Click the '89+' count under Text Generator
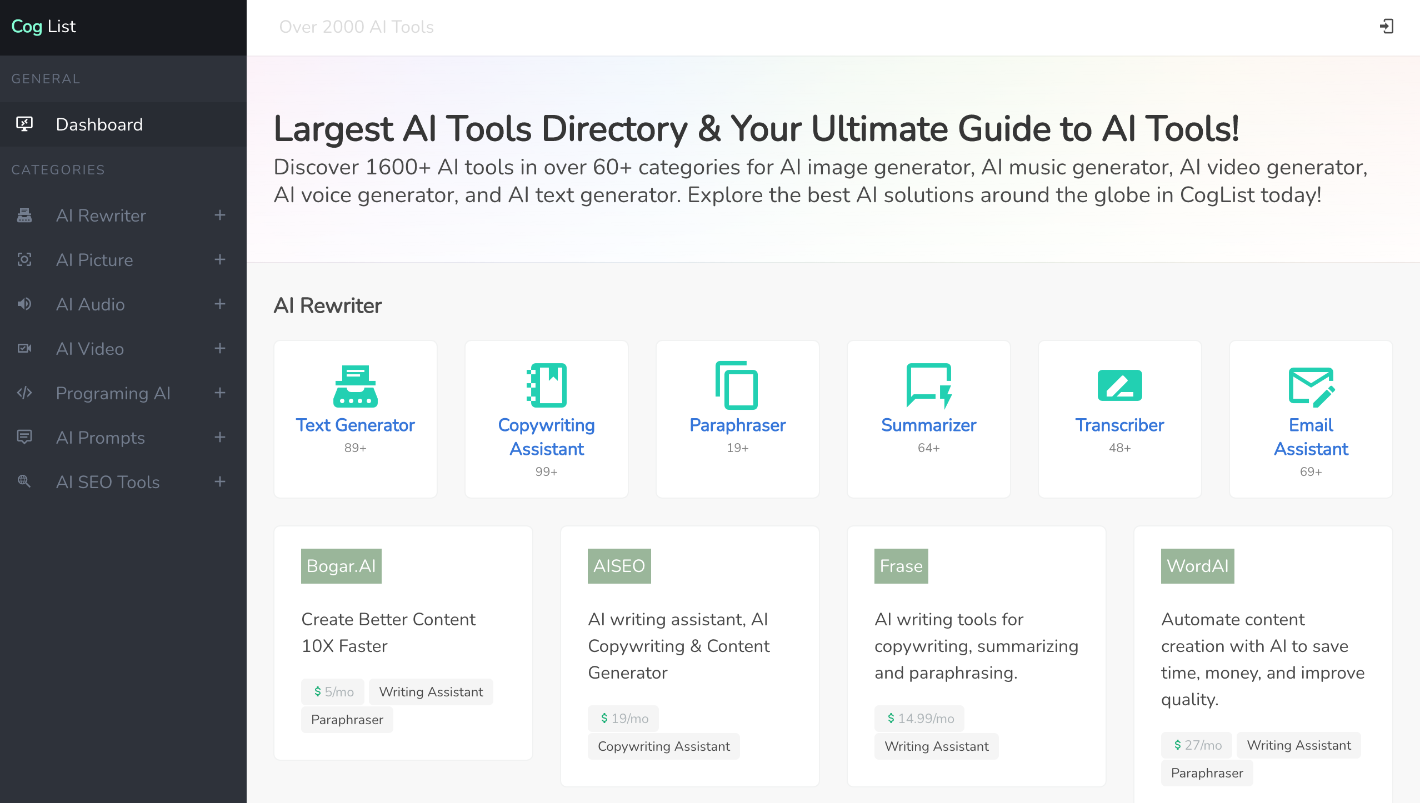Viewport: 1420px width, 803px height. (356, 448)
